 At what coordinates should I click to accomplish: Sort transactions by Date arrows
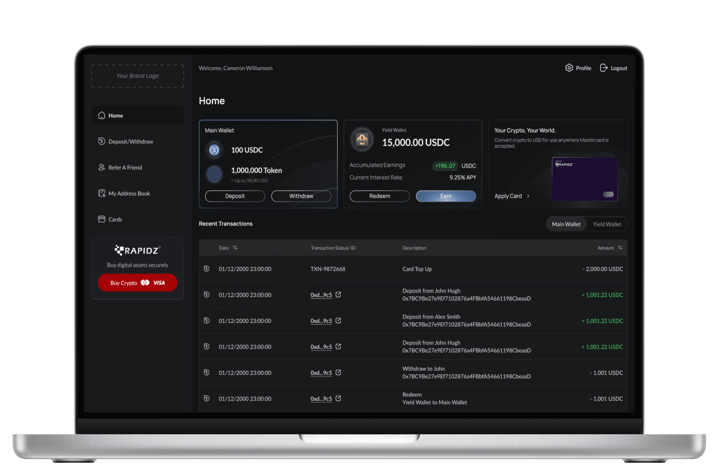235,248
